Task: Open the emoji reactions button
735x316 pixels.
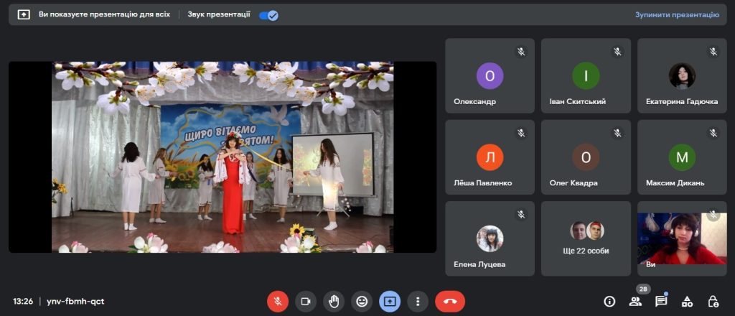Action: tap(362, 301)
